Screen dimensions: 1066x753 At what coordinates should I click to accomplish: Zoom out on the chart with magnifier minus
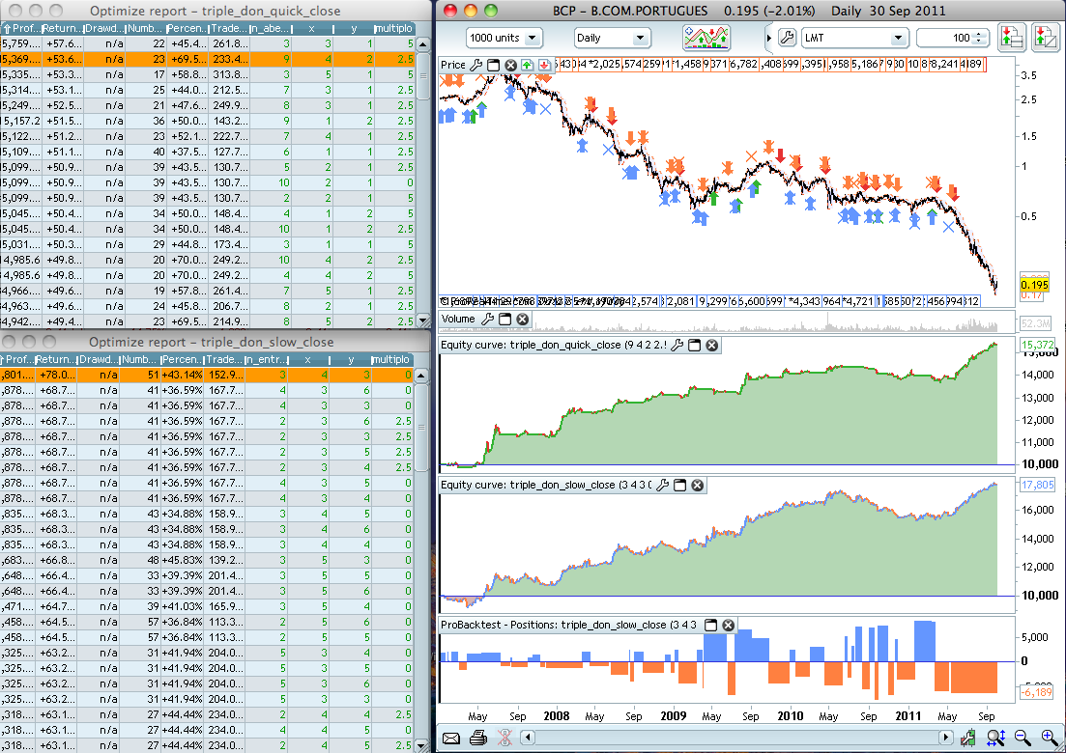click(x=1023, y=738)
